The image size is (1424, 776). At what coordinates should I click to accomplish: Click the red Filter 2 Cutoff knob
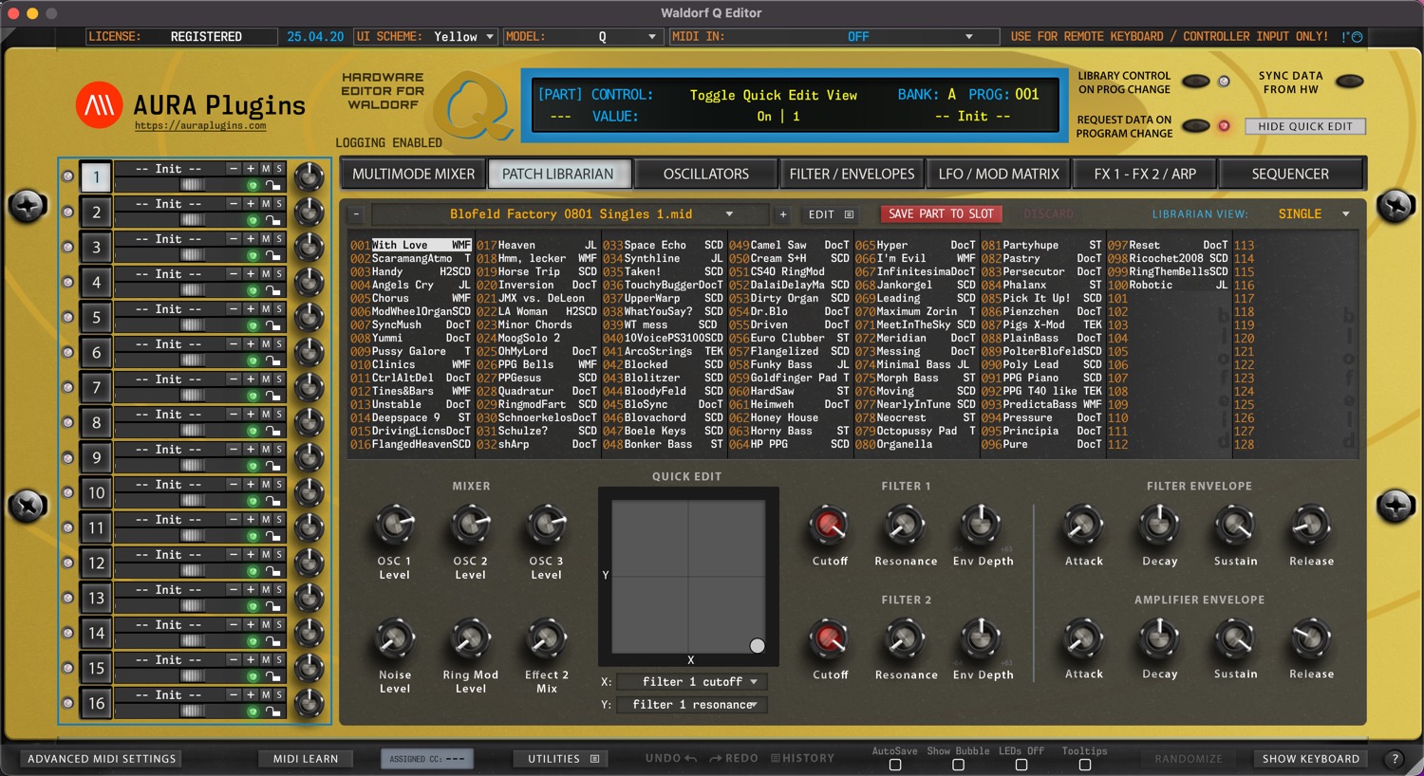click(829, 638)
